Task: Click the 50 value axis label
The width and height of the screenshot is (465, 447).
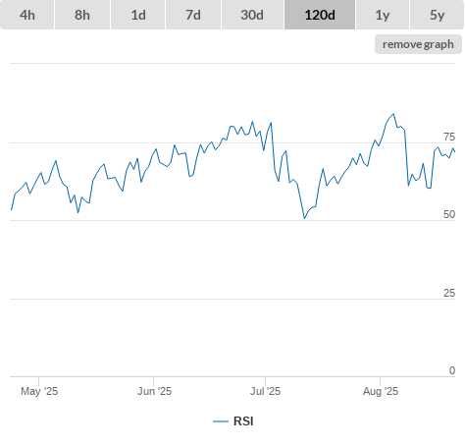Action: [x=449, y=214]
